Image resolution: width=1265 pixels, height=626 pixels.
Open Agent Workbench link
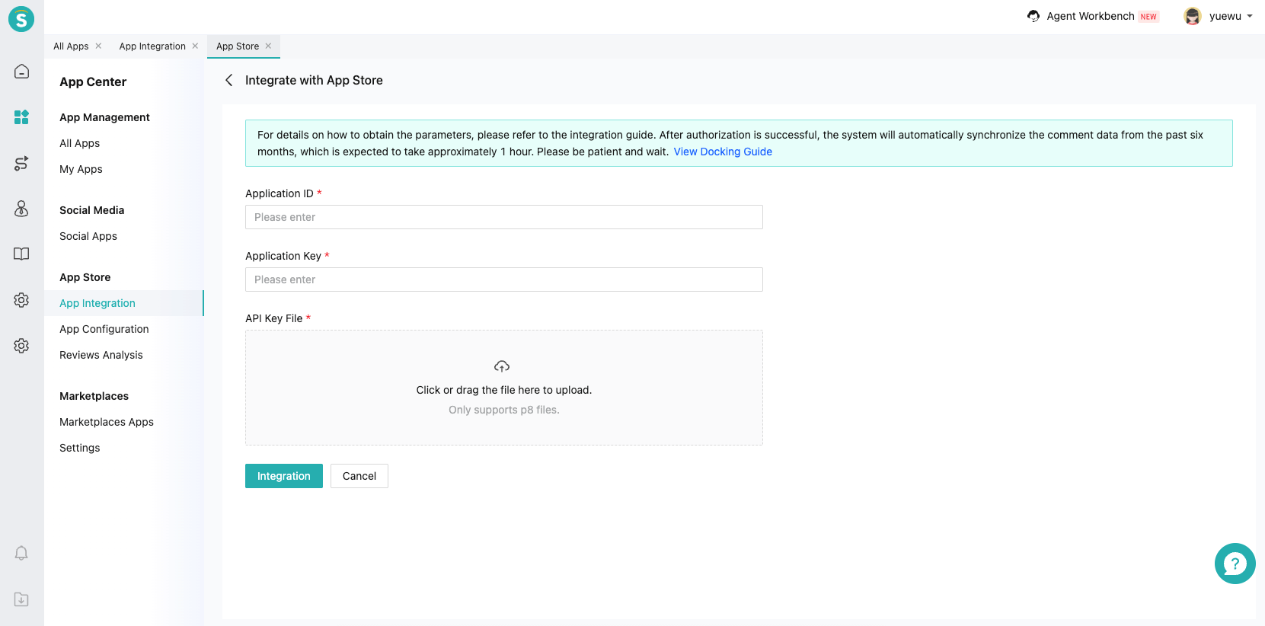click(1091, 16)
